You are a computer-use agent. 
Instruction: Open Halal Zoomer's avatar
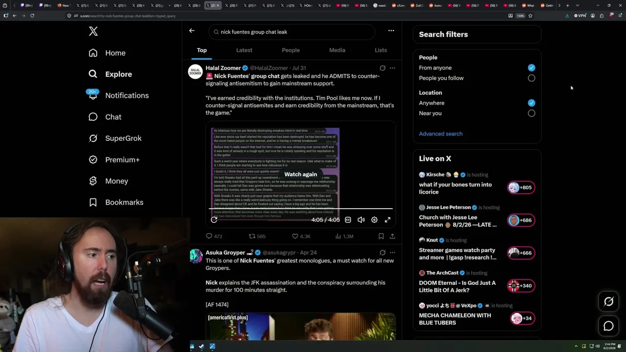tap(196, 71)
